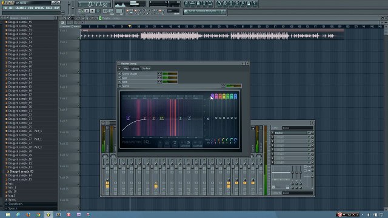Image resolution: width=388 pixels, height=218 pixels.
Task: Open the Patcher options arrow menu
Action: [119, 68]
